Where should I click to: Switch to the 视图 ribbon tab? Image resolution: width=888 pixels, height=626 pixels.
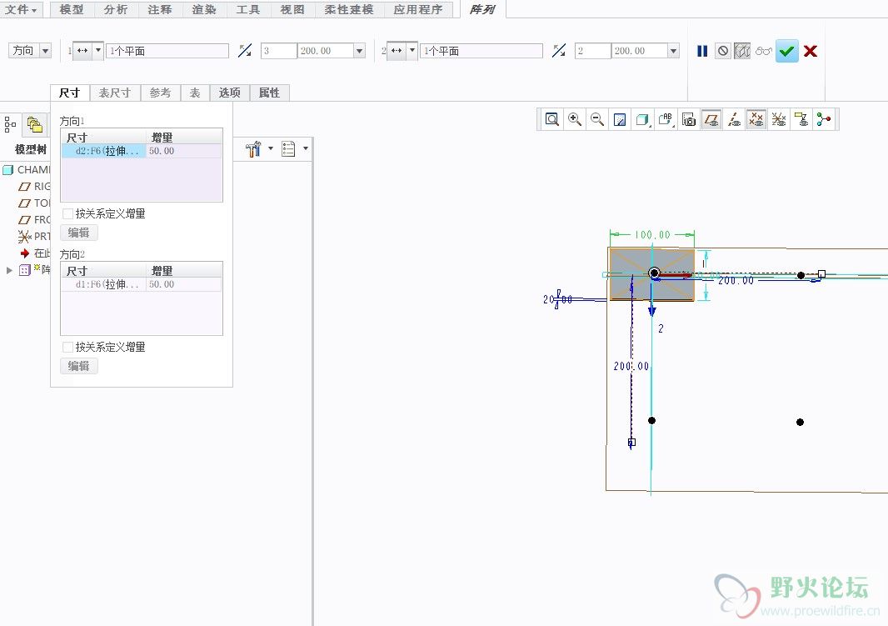(x=292, y=10)
